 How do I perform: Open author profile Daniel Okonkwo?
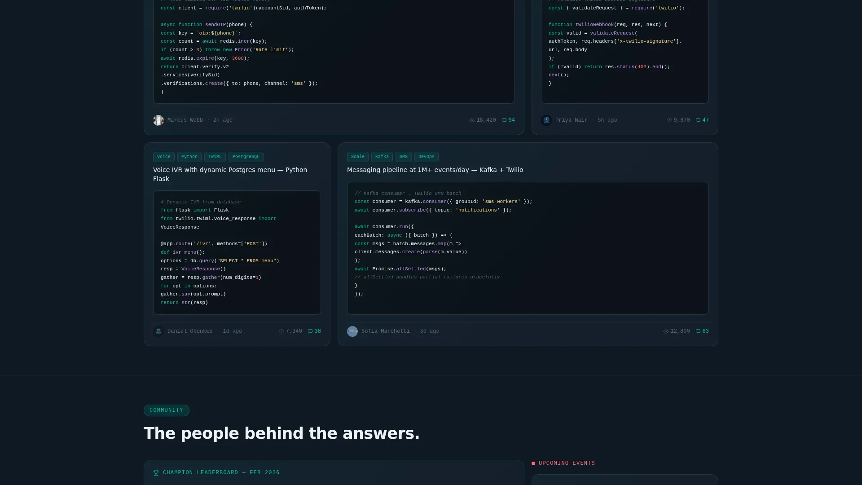coord(190,331)
